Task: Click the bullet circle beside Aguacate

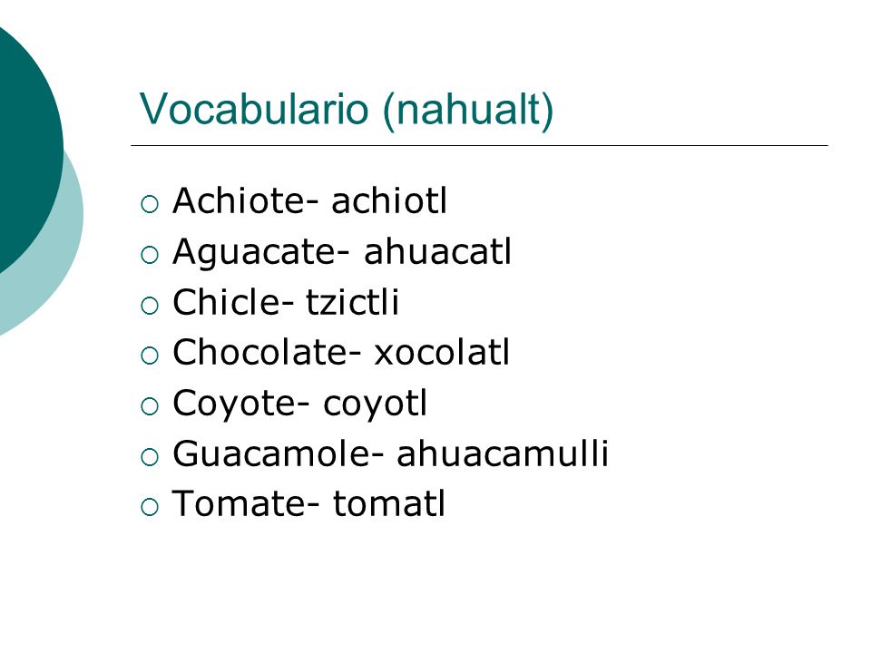Action: pyautogui.click(x=150, y=255)
